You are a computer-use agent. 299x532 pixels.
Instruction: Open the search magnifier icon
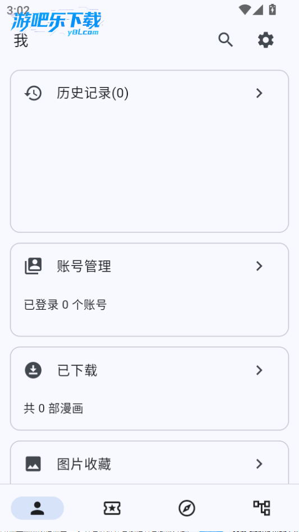(226, 40)
